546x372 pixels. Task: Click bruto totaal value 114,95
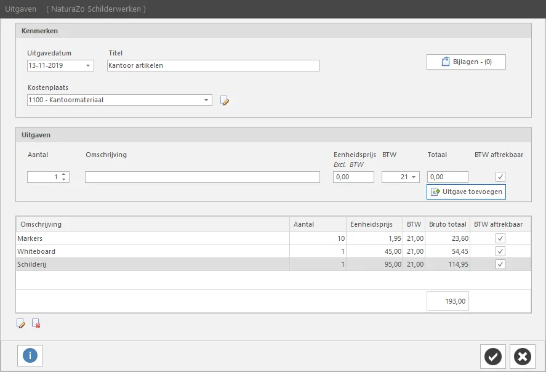click(x=458, y=264)
